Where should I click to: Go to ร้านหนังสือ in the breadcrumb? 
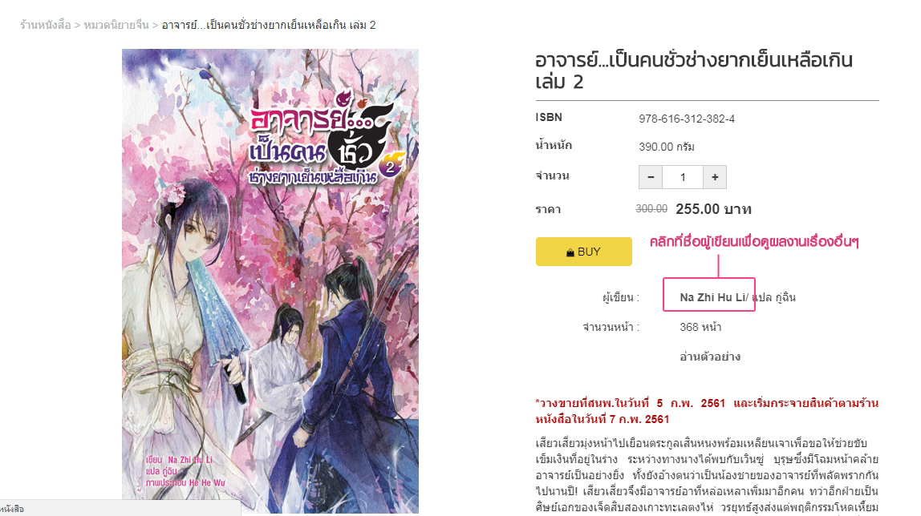[45, 25]
